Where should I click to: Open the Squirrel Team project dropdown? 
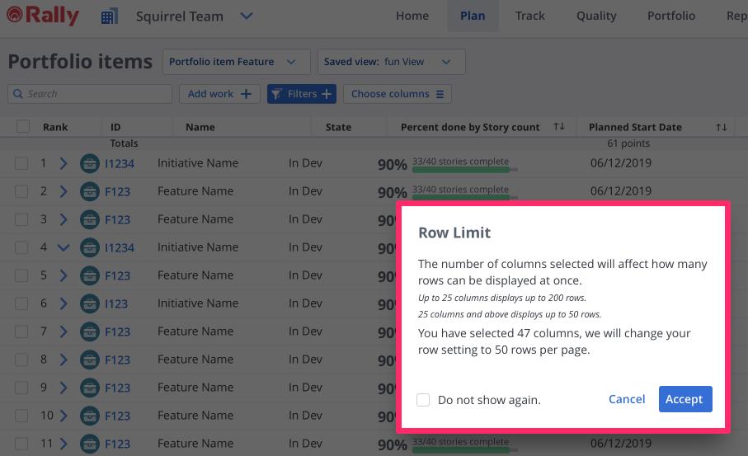[246, 16]
